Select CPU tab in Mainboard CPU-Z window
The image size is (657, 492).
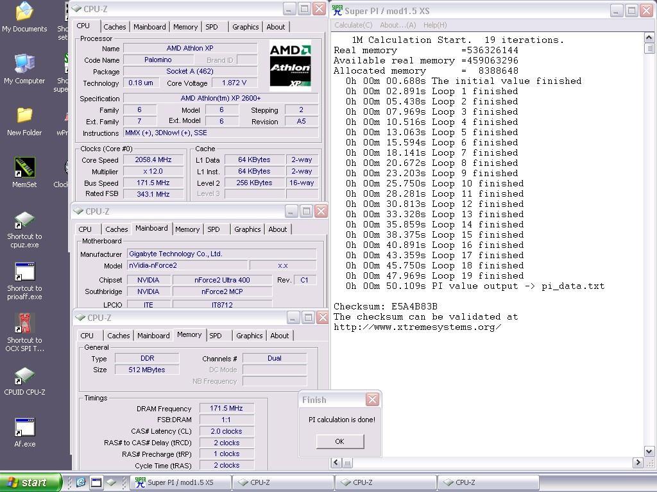85,229
